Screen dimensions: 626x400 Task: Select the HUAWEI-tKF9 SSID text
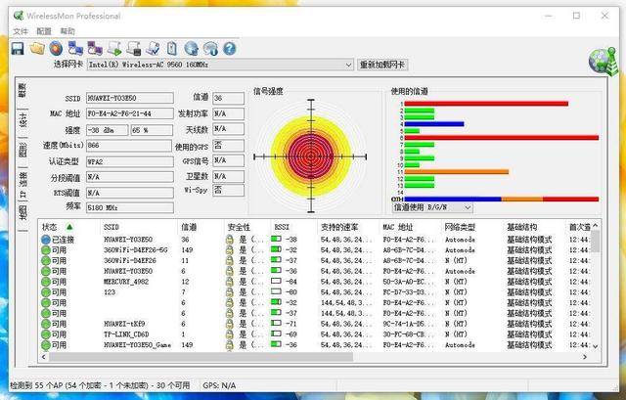[x=124, y=324]
